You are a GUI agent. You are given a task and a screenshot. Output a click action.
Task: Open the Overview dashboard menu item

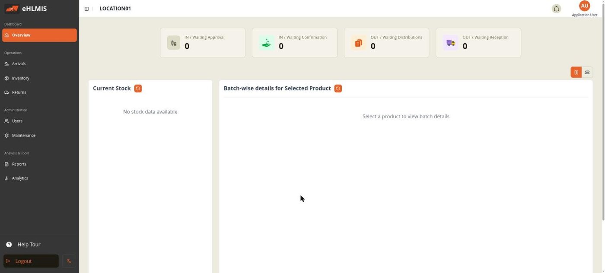(39, 35)
